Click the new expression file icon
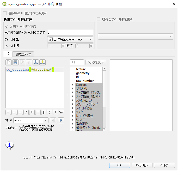This screenshot has height=171, width=178. [x=9, y=62]
